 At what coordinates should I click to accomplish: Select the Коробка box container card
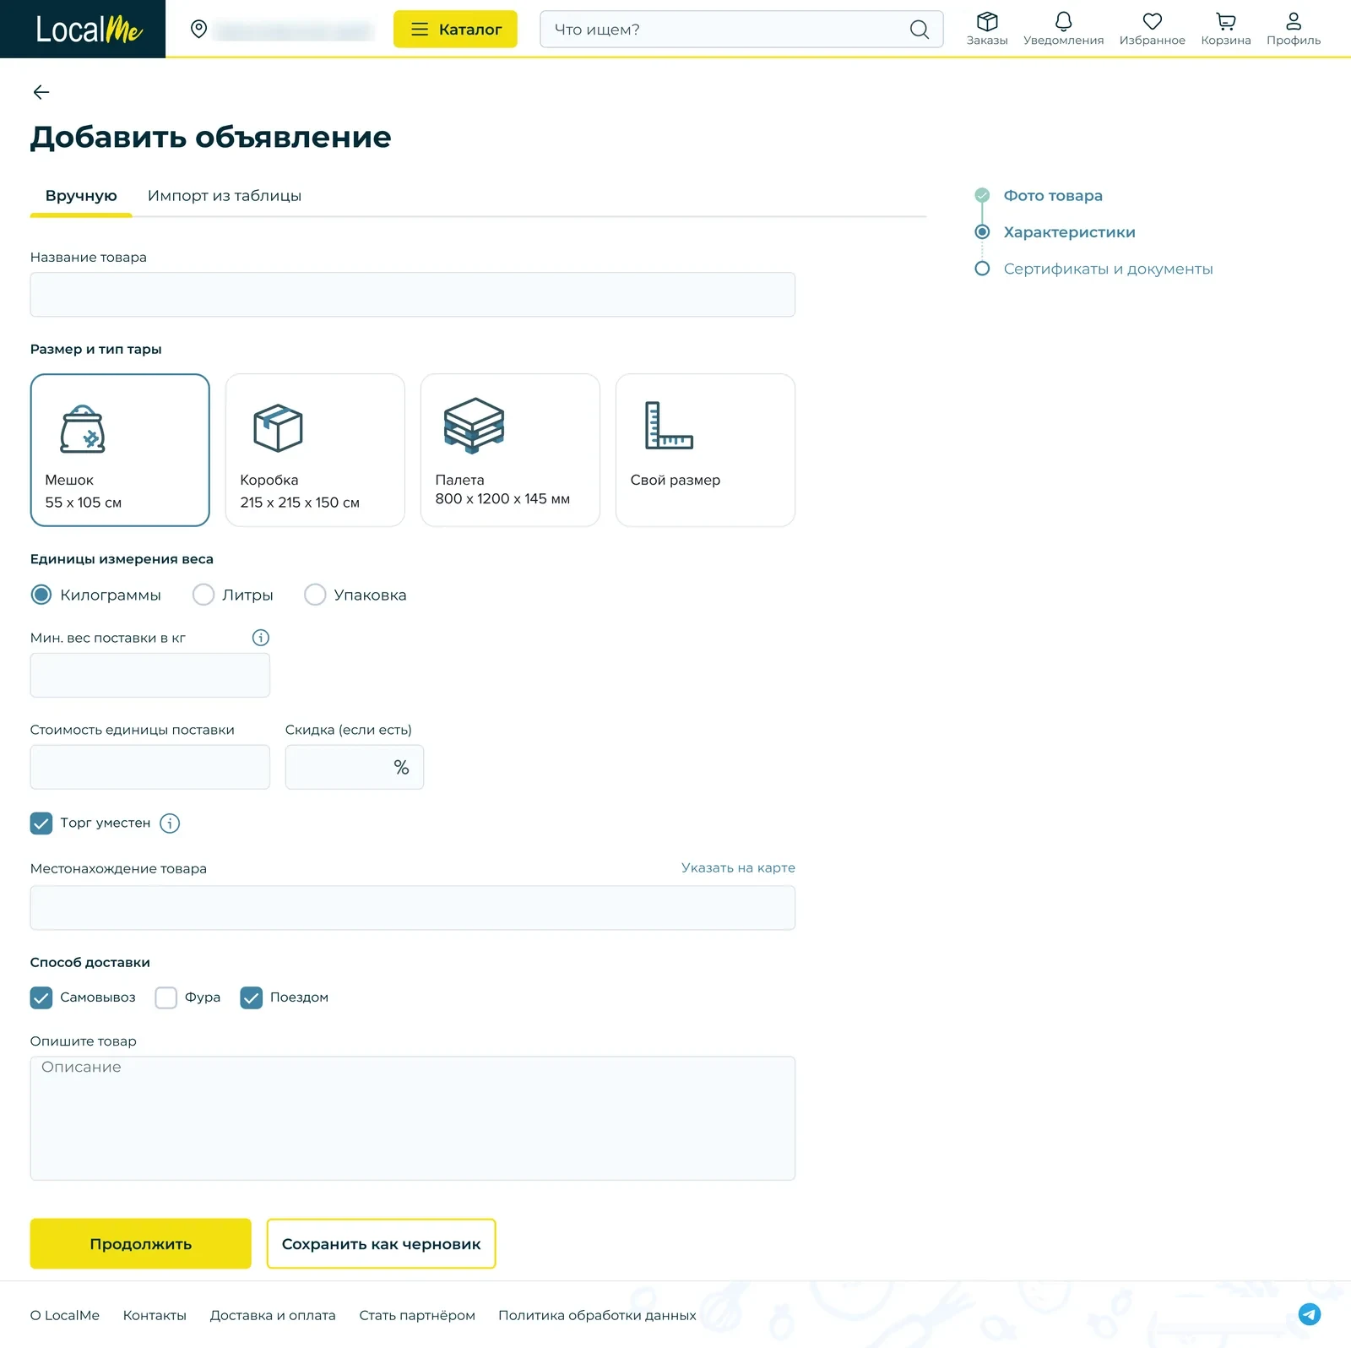tap(315, 450)
